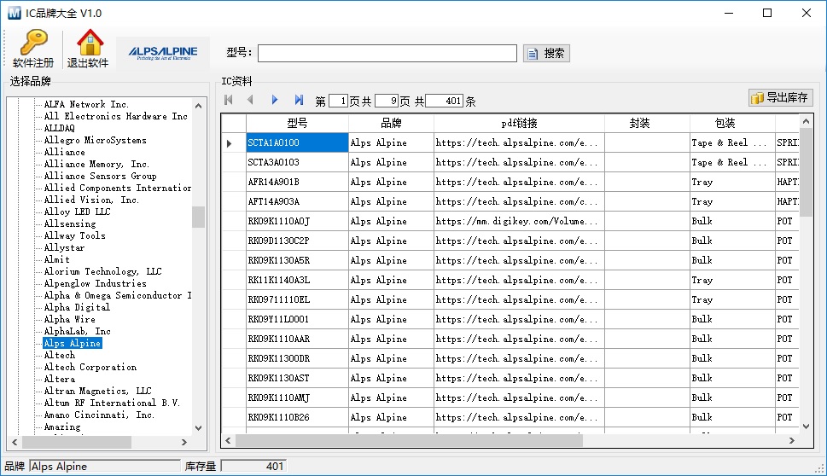
Task: Click the inventory count field 401
Action: (x=253, y=466)
